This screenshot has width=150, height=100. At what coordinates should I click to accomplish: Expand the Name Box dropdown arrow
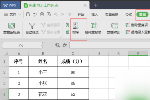pos(41,45)
